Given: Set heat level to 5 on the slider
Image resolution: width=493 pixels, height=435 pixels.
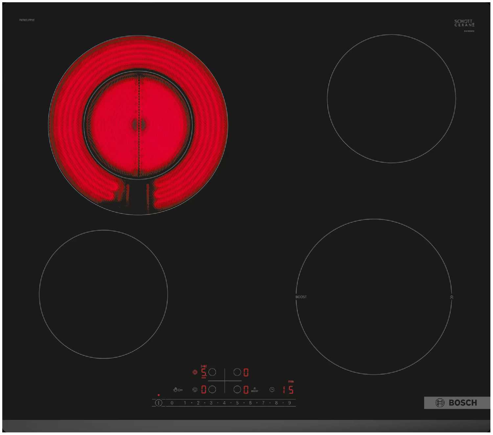Looking at the screenshot, I should point(237,403).
